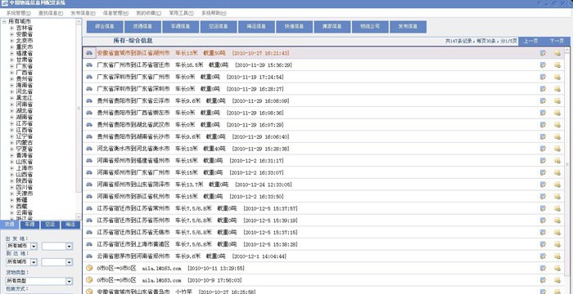The image size is (573, 294).
Task: Click favorite icon for 云南省思茅市到河南省郑州市 row
Action: pyautogui.click(x=557, y=256)
